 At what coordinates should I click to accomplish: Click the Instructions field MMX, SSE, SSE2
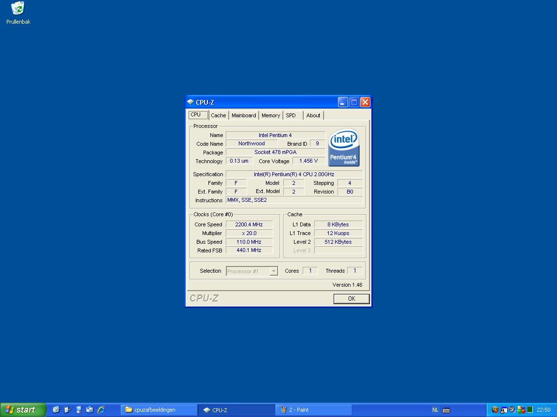pos(294,200)
